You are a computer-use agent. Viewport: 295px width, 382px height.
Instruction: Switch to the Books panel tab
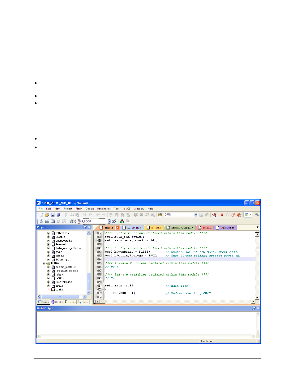coord(57,302)
